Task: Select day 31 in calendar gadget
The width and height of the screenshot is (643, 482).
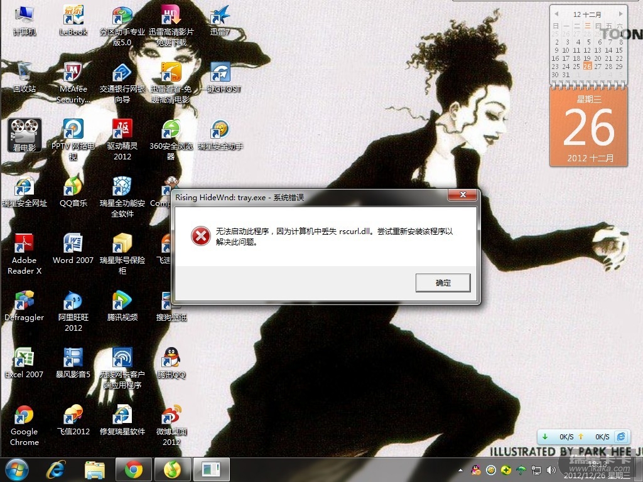Action: click(x=566, y=75)
